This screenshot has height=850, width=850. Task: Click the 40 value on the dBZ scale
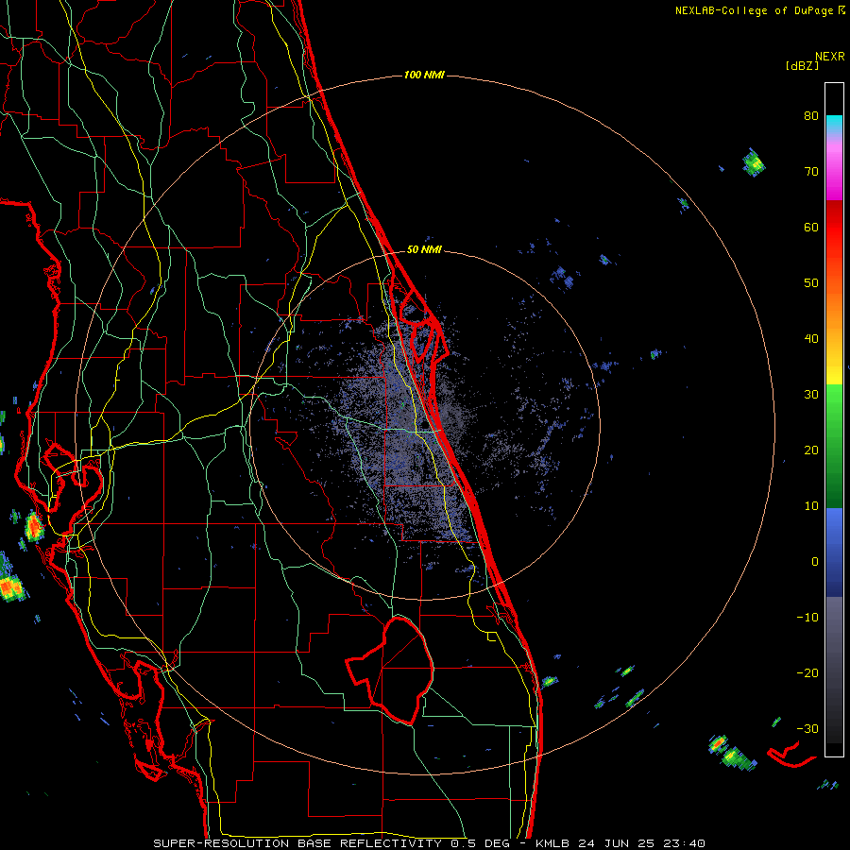tap(811, 339)
